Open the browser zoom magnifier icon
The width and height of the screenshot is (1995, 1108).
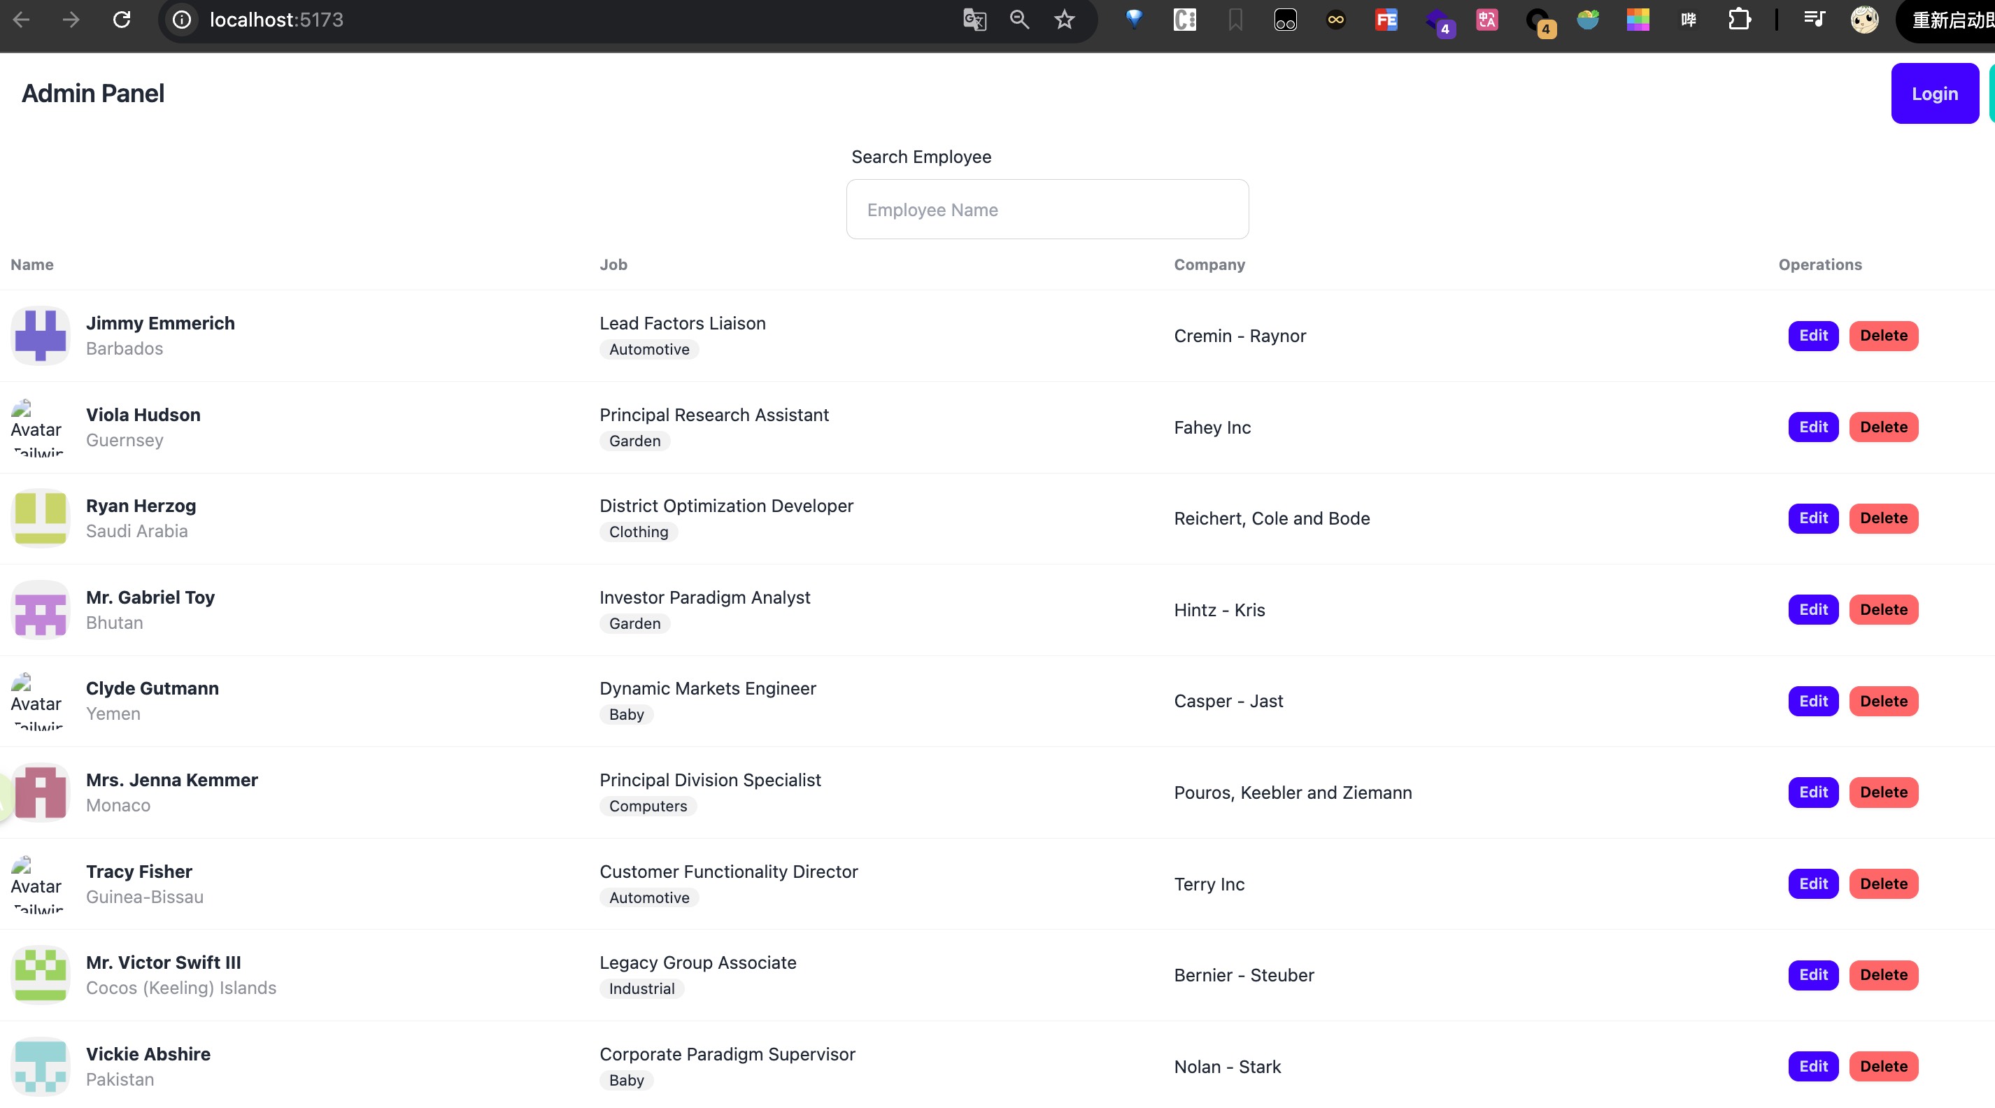1019,20
